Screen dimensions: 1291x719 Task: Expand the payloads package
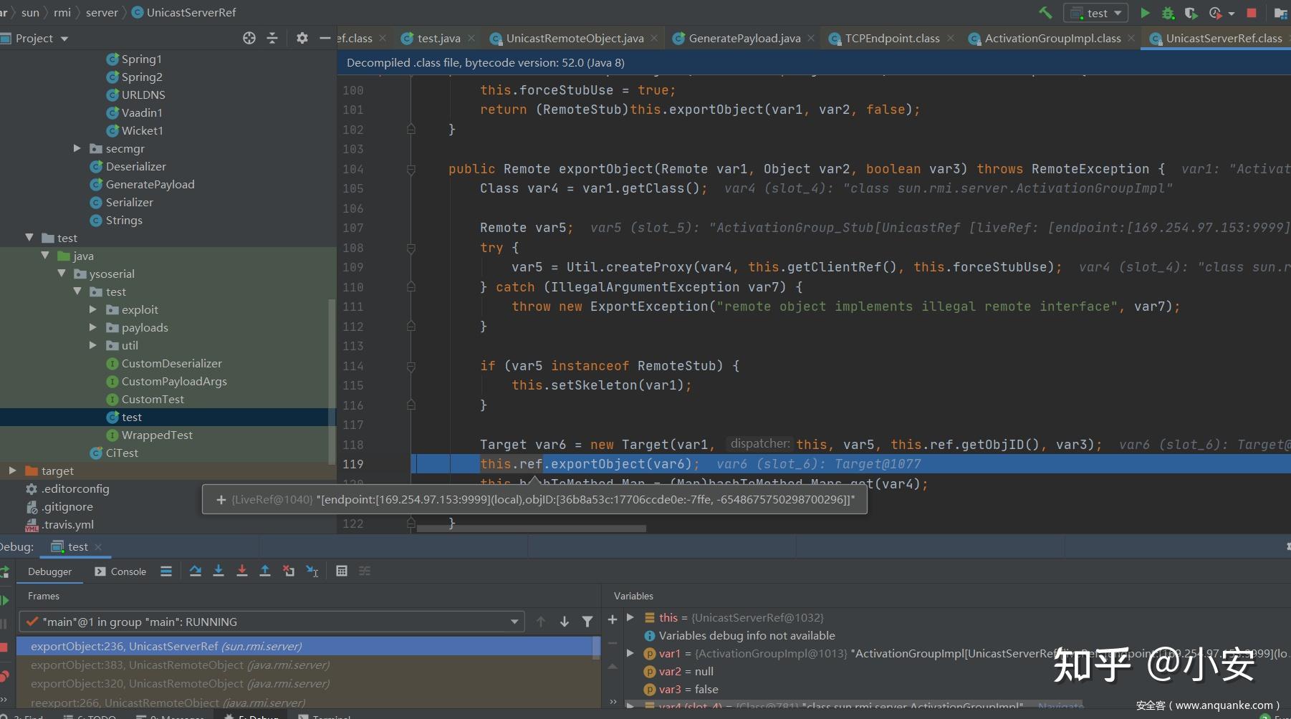tap(93, 327)
